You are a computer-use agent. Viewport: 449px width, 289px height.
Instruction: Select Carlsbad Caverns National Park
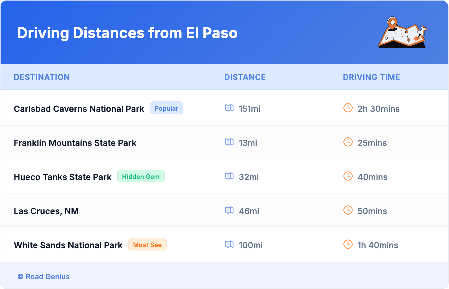(79, 109)
